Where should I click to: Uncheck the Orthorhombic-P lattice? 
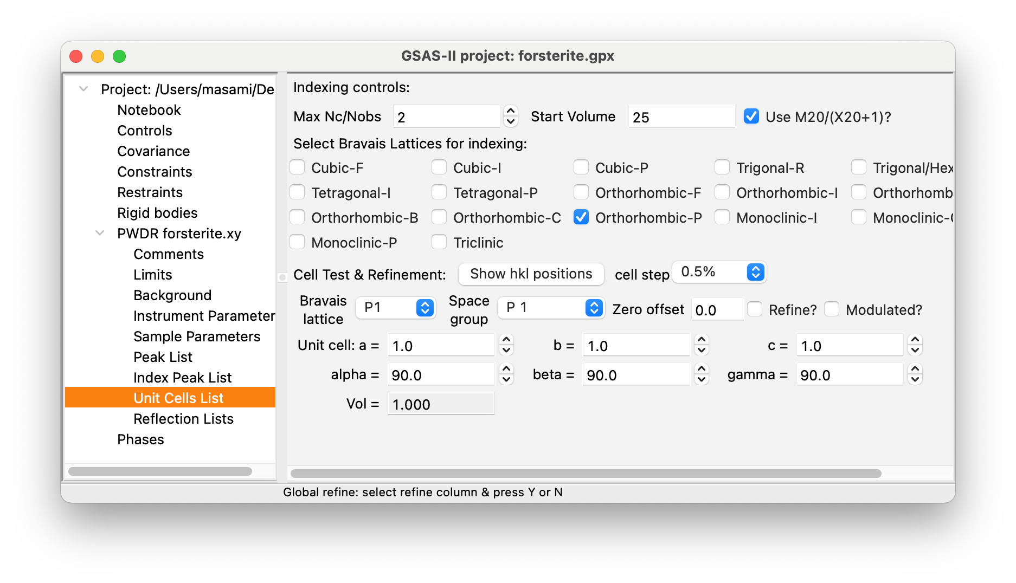581,217
